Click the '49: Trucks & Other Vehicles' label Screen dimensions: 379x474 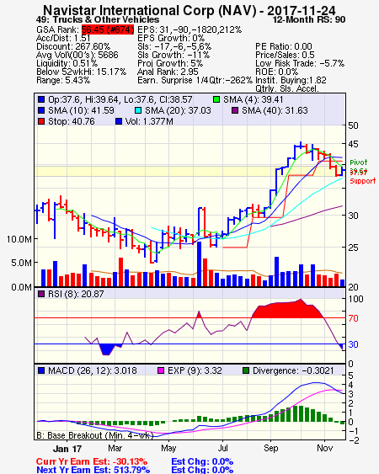click(x=98, y=19)
